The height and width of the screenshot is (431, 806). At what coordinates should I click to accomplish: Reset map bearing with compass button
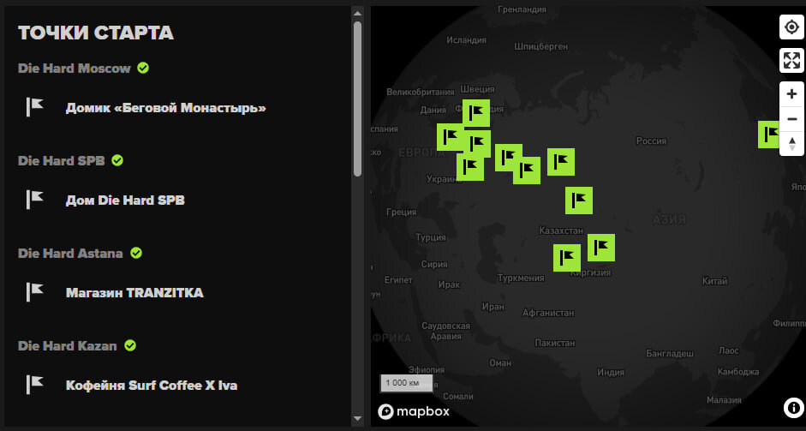(791, 143)
